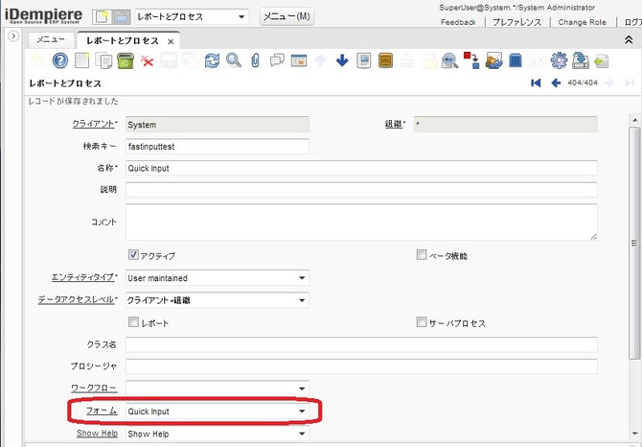The height and width of the screenshot is (447, 642).
Task: Expand the left side panel with chevron
Action: [13, 36]
